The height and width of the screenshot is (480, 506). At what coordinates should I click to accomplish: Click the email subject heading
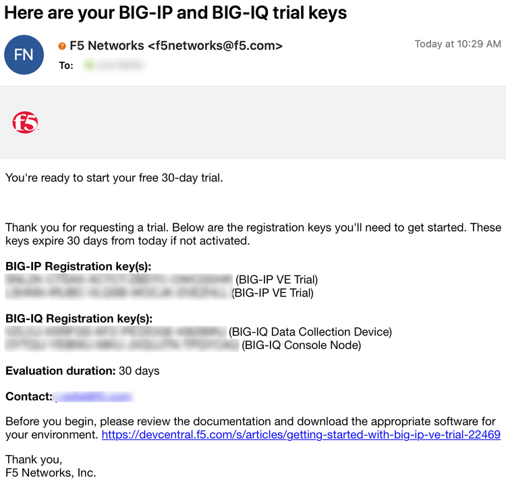click(176, 12)
